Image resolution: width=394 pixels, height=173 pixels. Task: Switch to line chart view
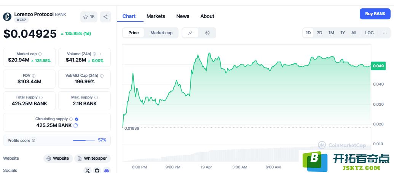tap(190, 33)
